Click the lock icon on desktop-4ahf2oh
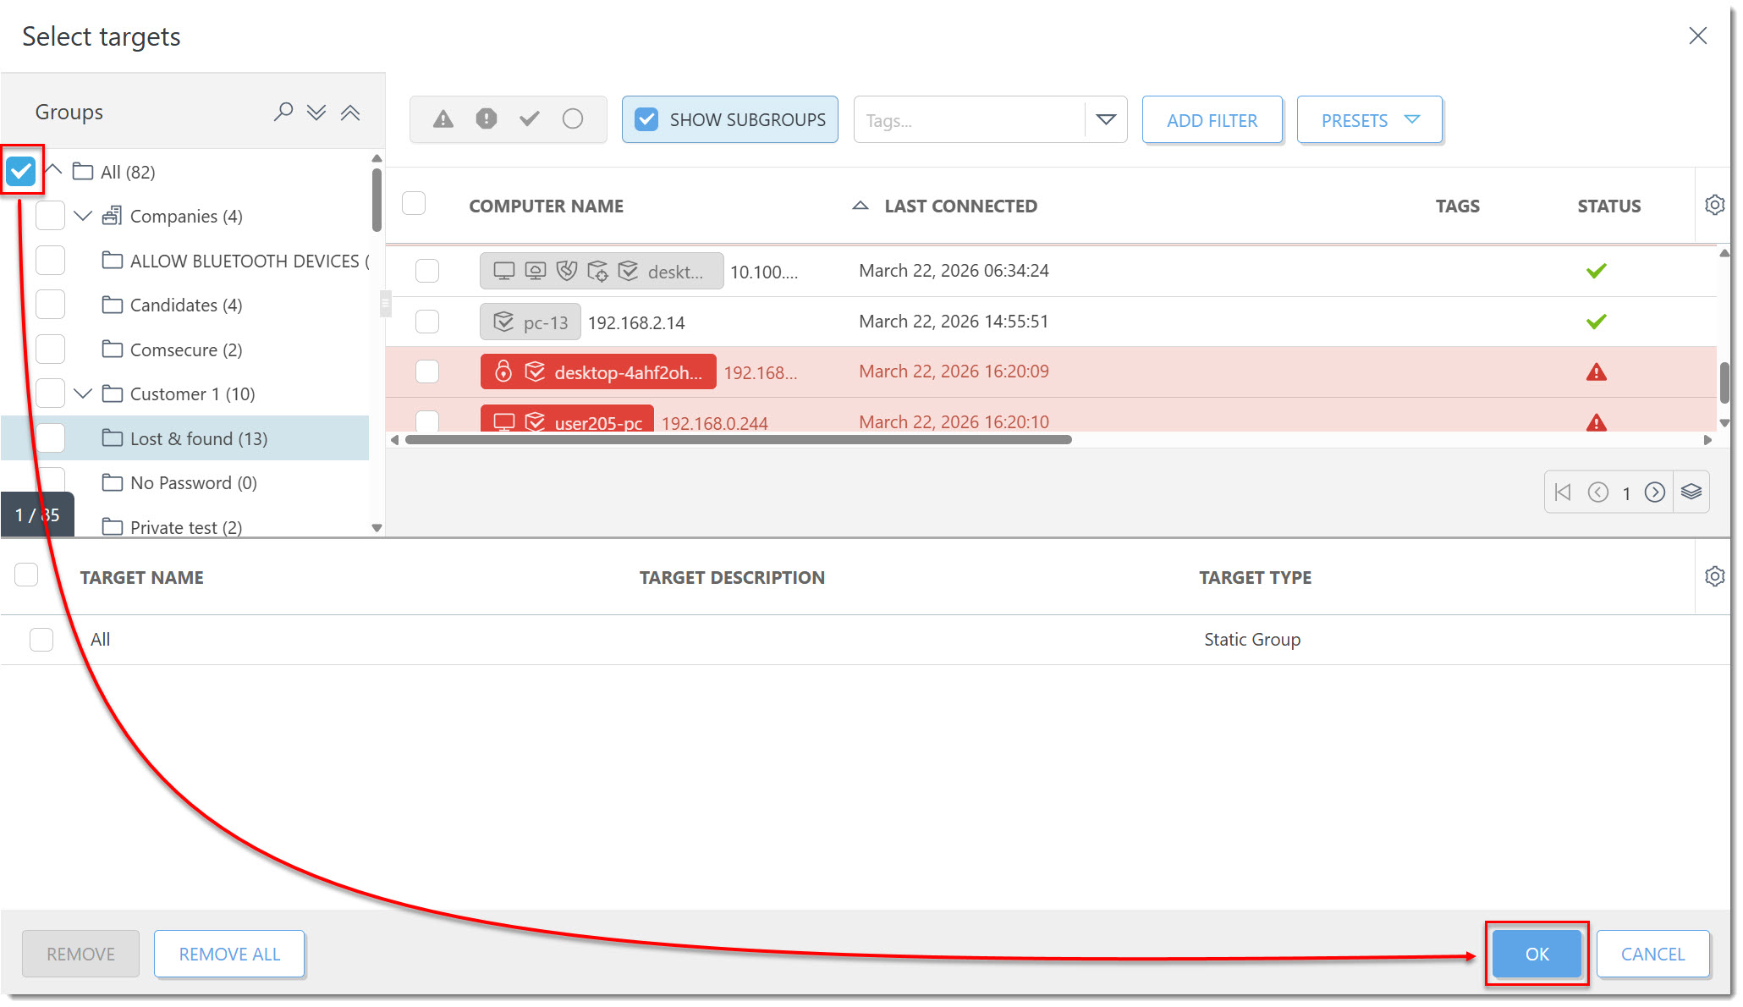The width and height of the screenshot is (1743, 1007). pos(503,371)
